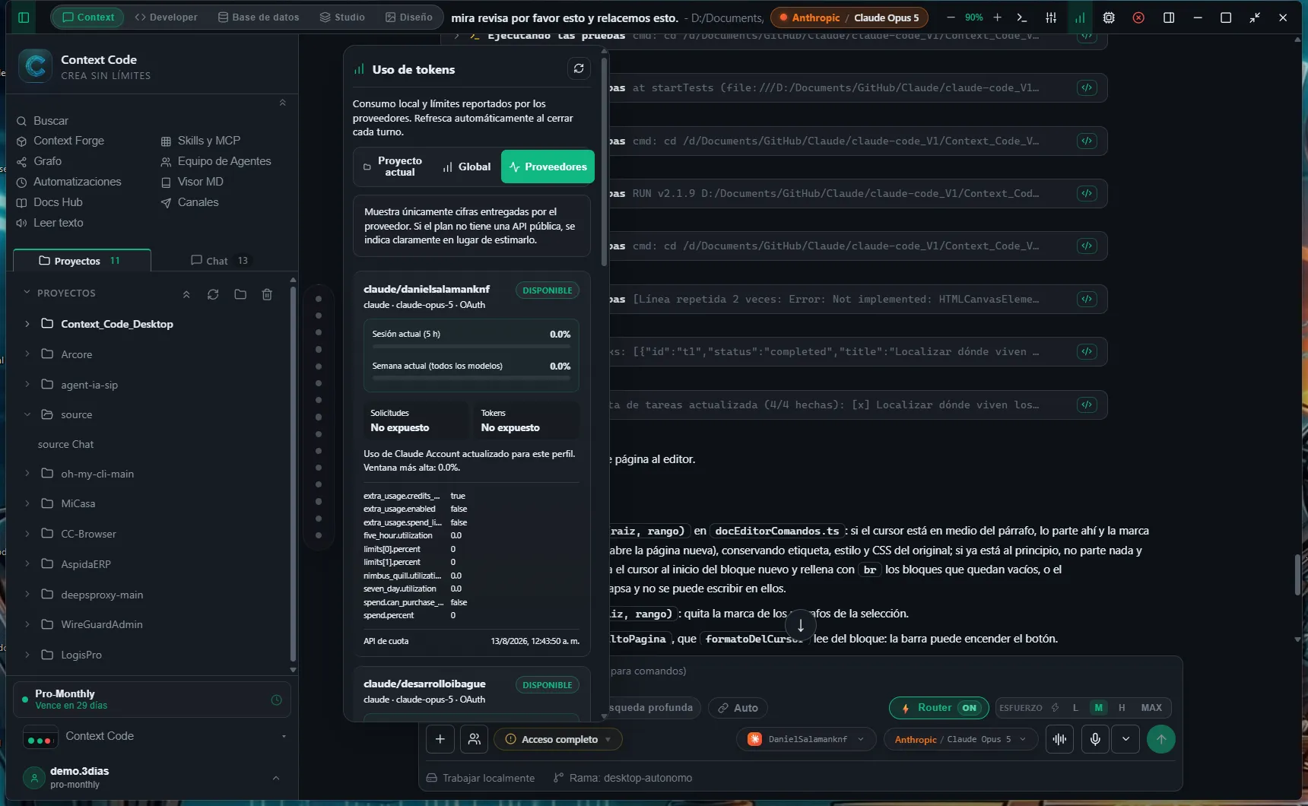This screenshot has width=1308, height=806.
Task: Zoom out with the minus icon
Action: click(x=951, y=17)
